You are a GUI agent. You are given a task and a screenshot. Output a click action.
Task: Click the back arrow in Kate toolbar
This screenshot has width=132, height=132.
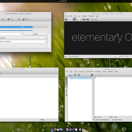tap(75, 75)
